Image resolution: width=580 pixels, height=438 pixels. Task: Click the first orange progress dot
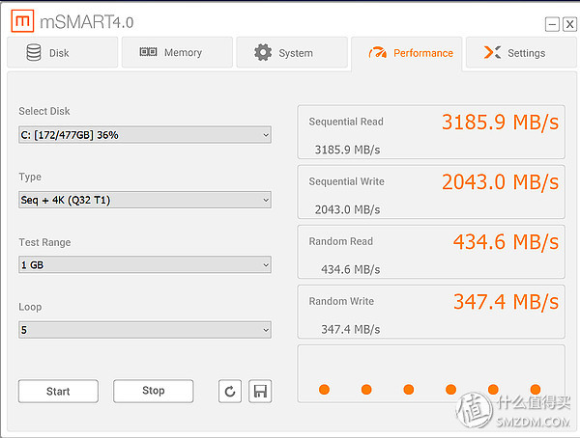(x=324, y=389)
